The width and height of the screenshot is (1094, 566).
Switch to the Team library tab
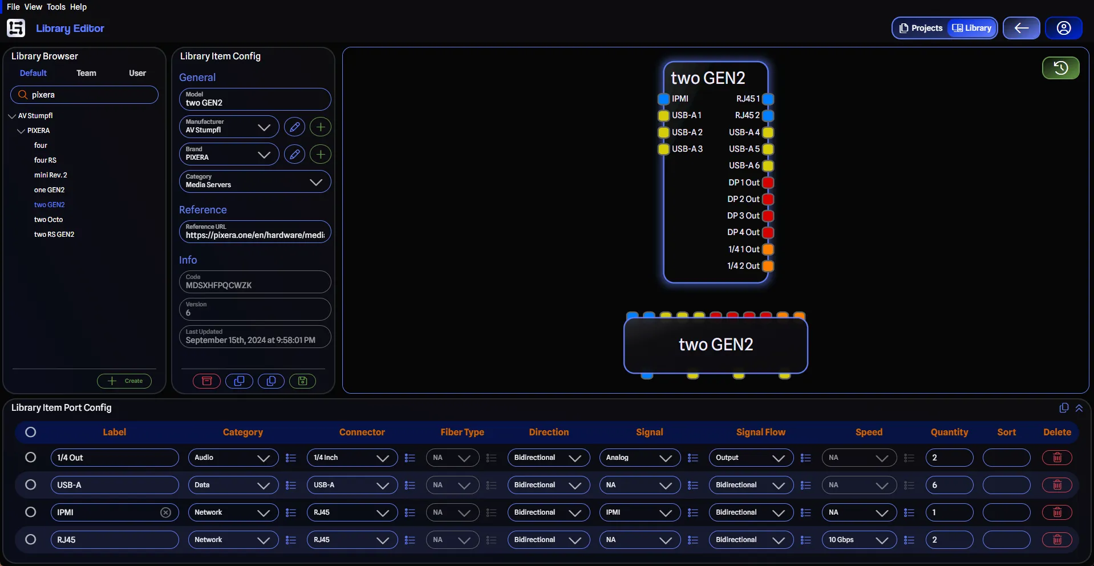pos(86,73)
